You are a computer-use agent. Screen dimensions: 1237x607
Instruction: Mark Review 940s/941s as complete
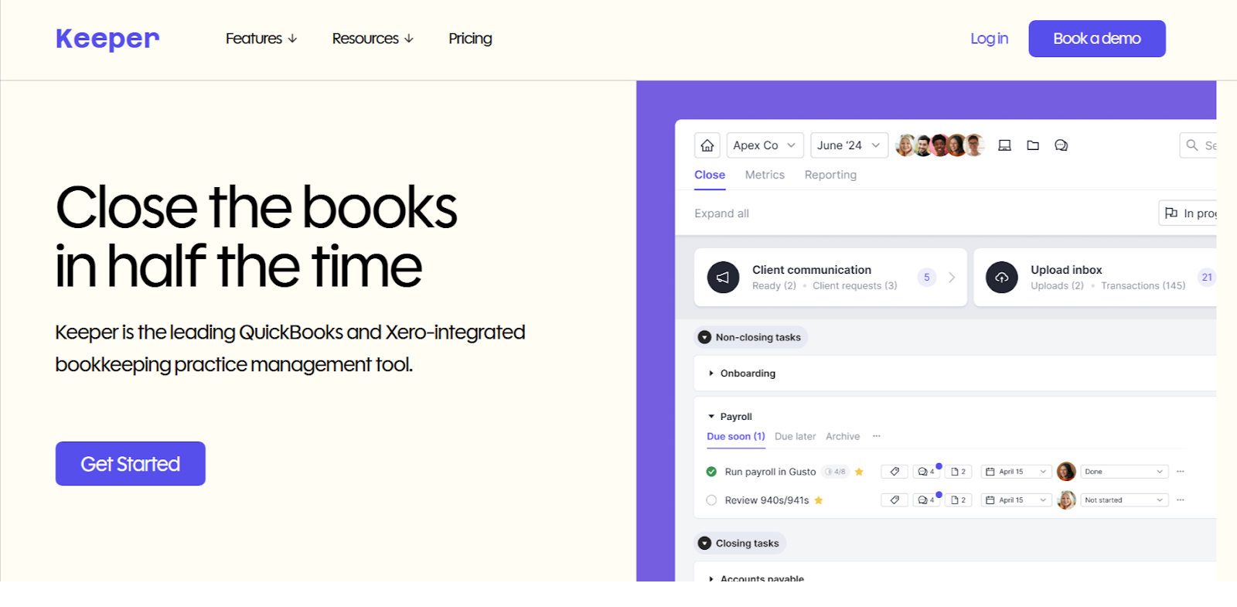(711, 500)
